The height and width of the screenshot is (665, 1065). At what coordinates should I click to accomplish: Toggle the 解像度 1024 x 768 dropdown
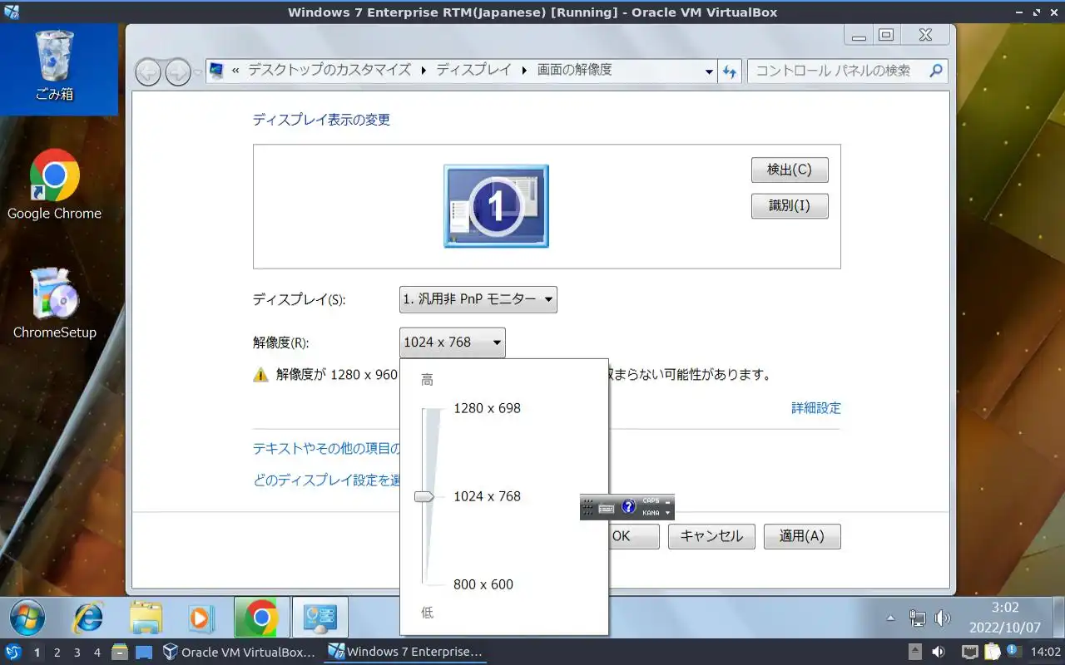click(453, 342)
